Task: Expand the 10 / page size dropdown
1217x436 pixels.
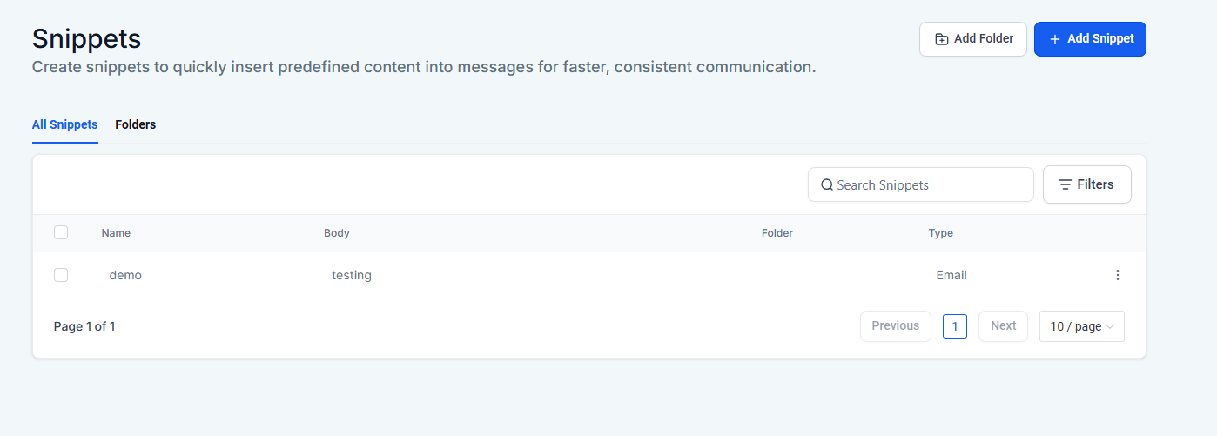Action: (1081, 326)
